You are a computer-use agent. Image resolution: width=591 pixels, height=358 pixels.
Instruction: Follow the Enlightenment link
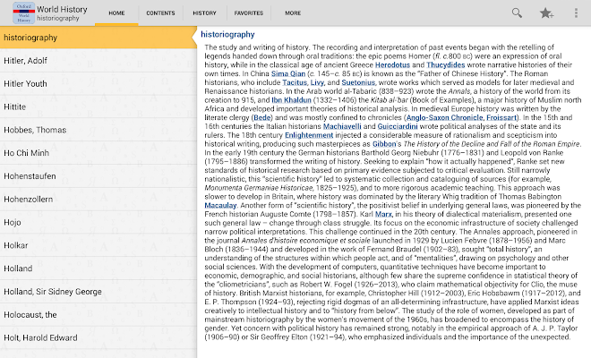[x=309, y=135]
